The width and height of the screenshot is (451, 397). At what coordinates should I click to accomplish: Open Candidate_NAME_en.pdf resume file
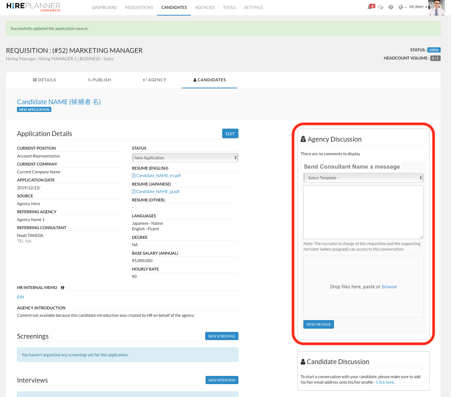158,176
